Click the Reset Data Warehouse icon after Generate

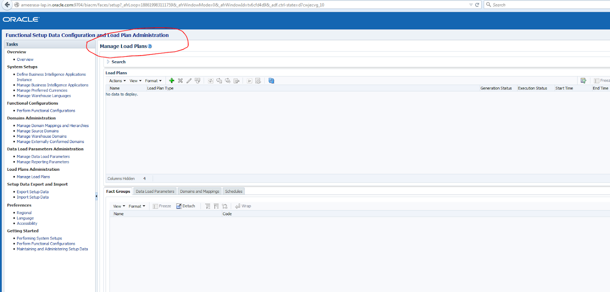coord(219,81)
